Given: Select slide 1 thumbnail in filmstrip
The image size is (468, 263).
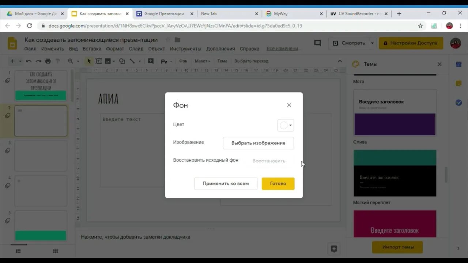Looking at the screenshot, I should coord(41,85).
